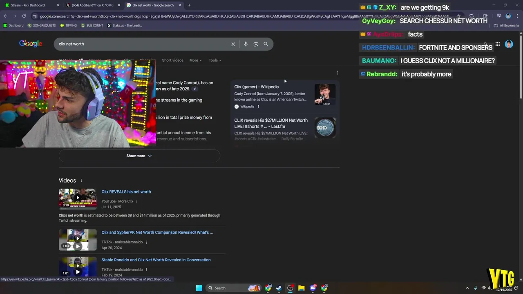The width and height of the screenshot is (523, 294).
Task: Run the search using the magnifier icon
Action: (x=266, y=44)
